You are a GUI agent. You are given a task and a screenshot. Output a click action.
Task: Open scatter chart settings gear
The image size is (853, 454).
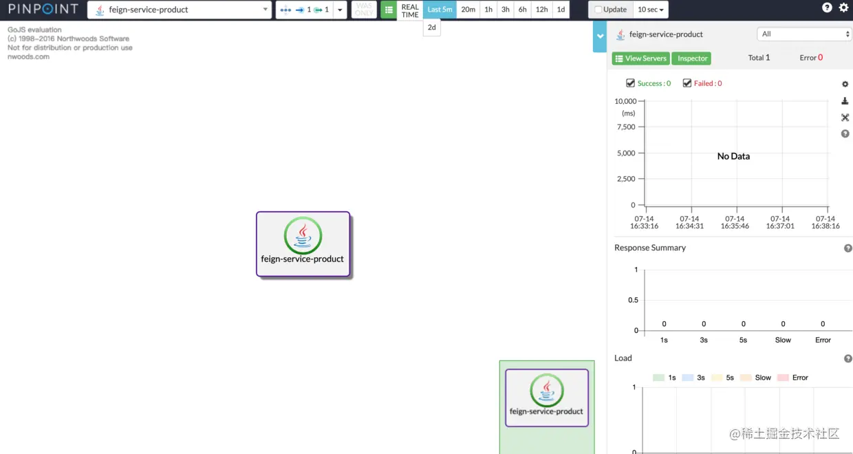(x=845, y=84)
